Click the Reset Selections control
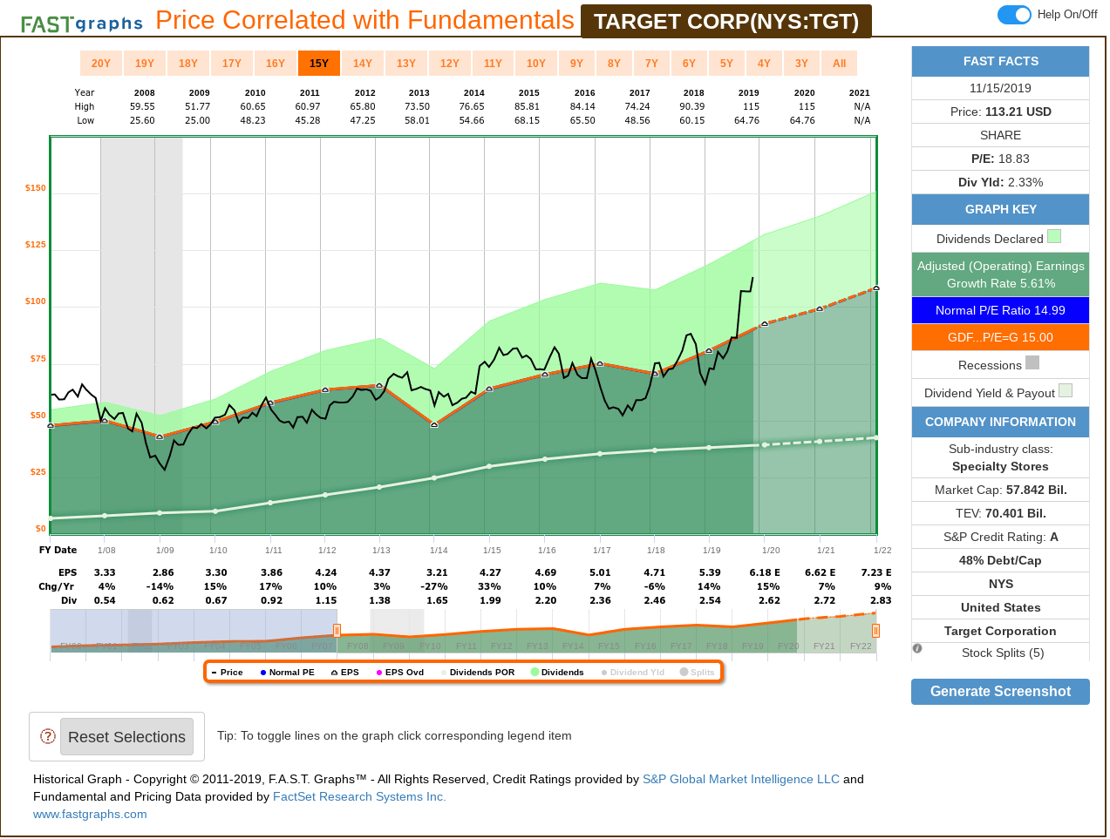The height and width of the screenshot is (839, 1110). click(x=126, y=736)
